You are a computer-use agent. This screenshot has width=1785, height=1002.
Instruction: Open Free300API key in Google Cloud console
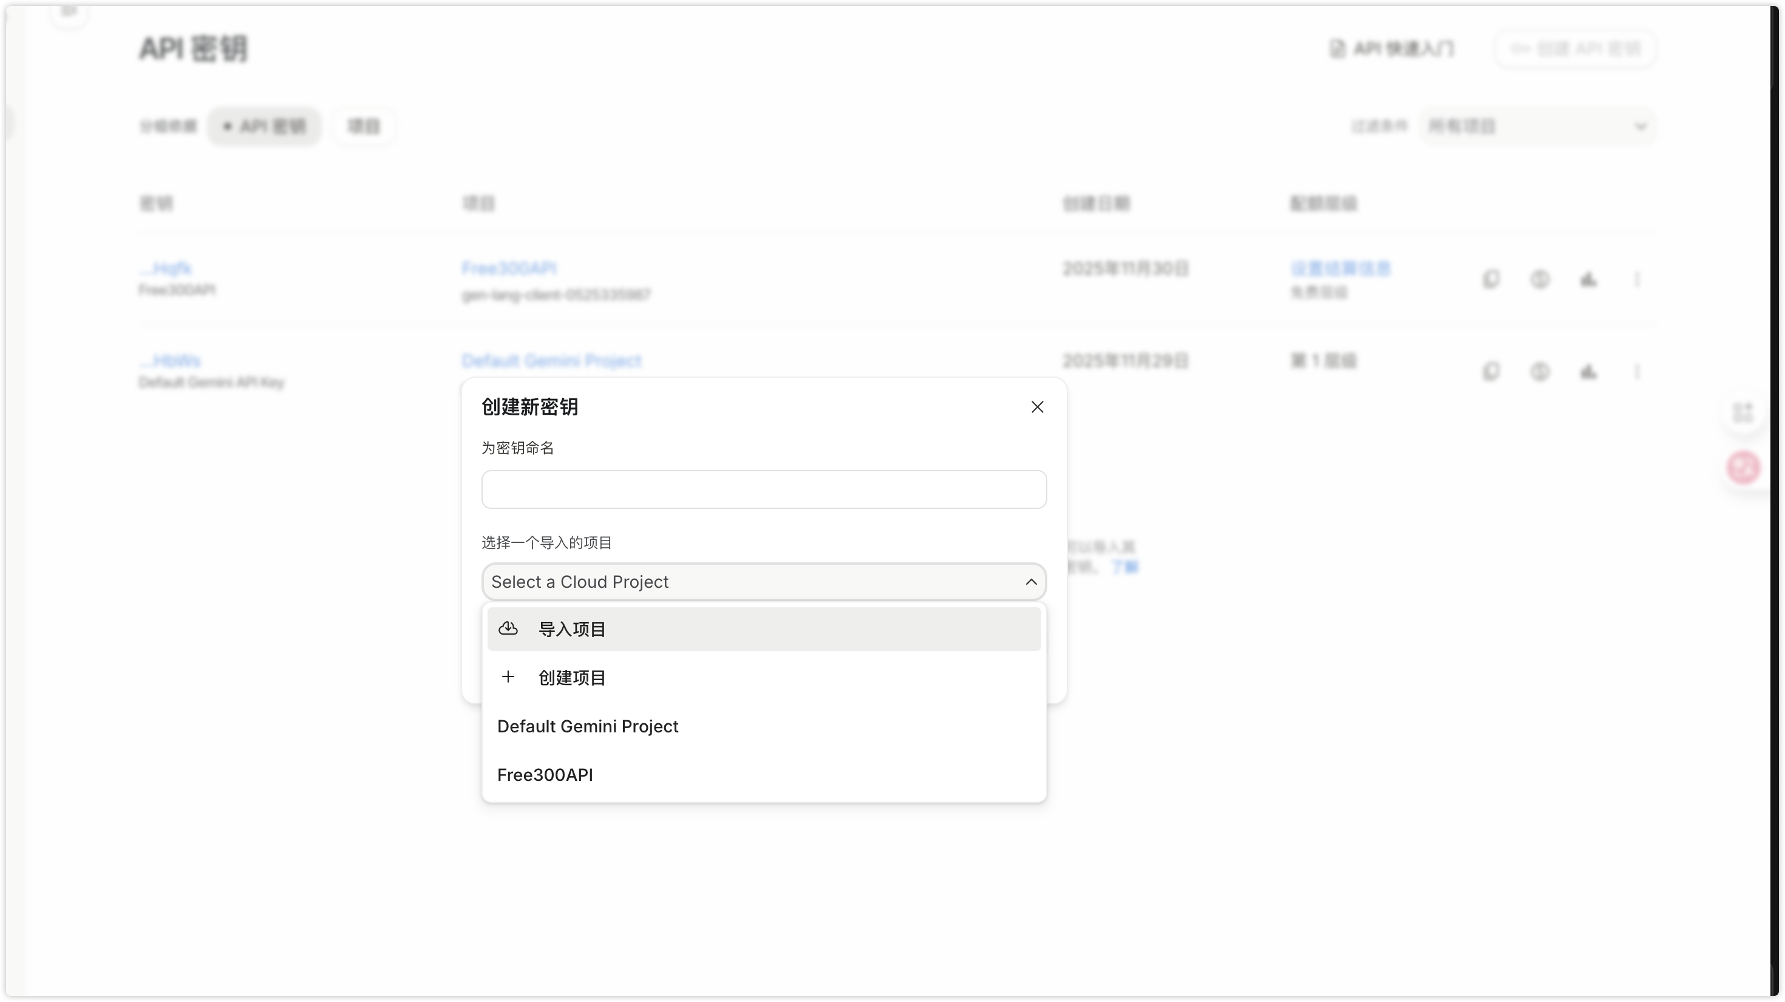coord(1589,279)
